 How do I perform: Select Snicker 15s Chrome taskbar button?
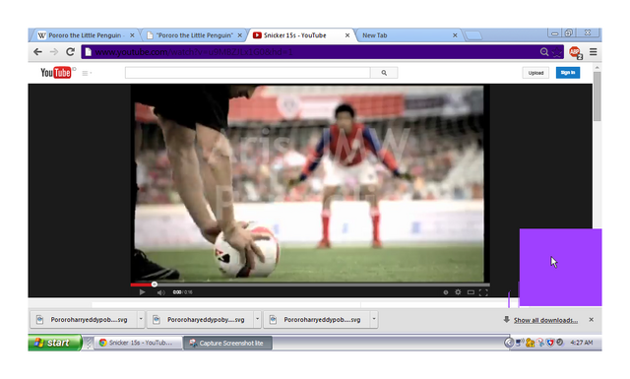pyautogui.click(x=138, y=343)
